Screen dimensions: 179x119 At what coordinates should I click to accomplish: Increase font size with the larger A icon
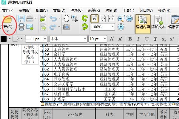point(112,39)
